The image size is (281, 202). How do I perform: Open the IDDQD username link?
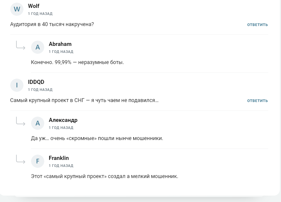36,82
